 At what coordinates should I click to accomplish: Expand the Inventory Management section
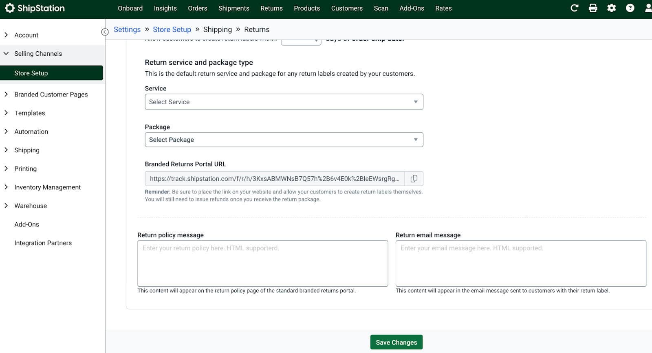47,187
